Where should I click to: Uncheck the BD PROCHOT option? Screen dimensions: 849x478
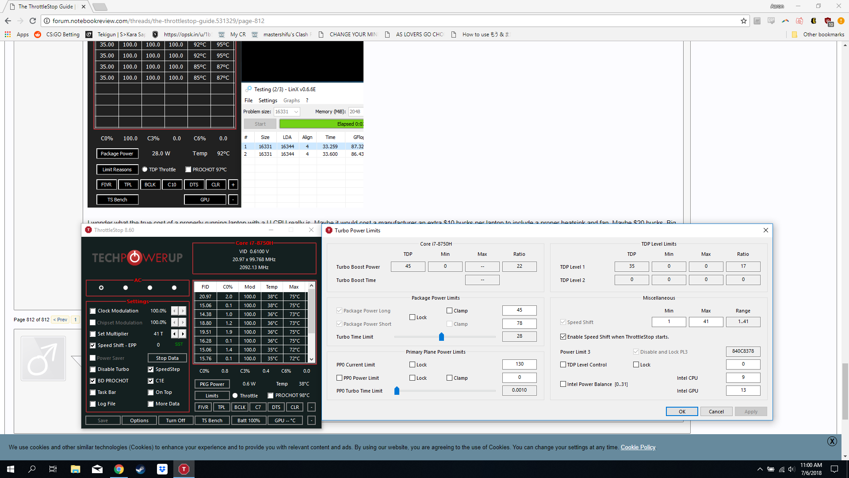93,381
